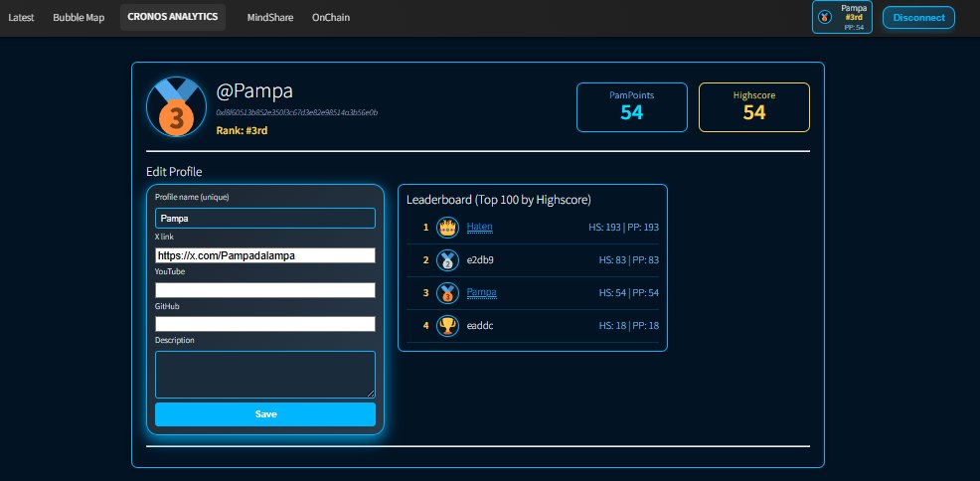
Task: Click the e2db9 leaderboard name
Action: point(480,259)
